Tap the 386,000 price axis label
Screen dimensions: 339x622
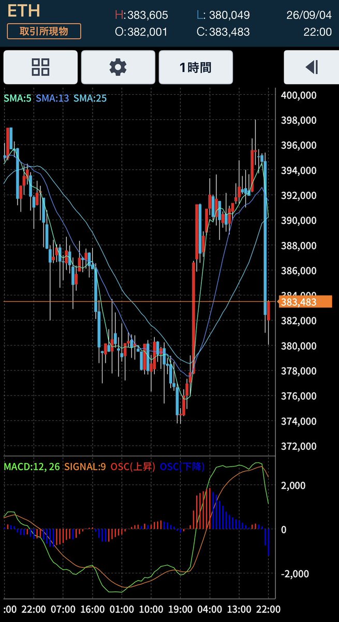pyautogui.click(x=298, y=271)
